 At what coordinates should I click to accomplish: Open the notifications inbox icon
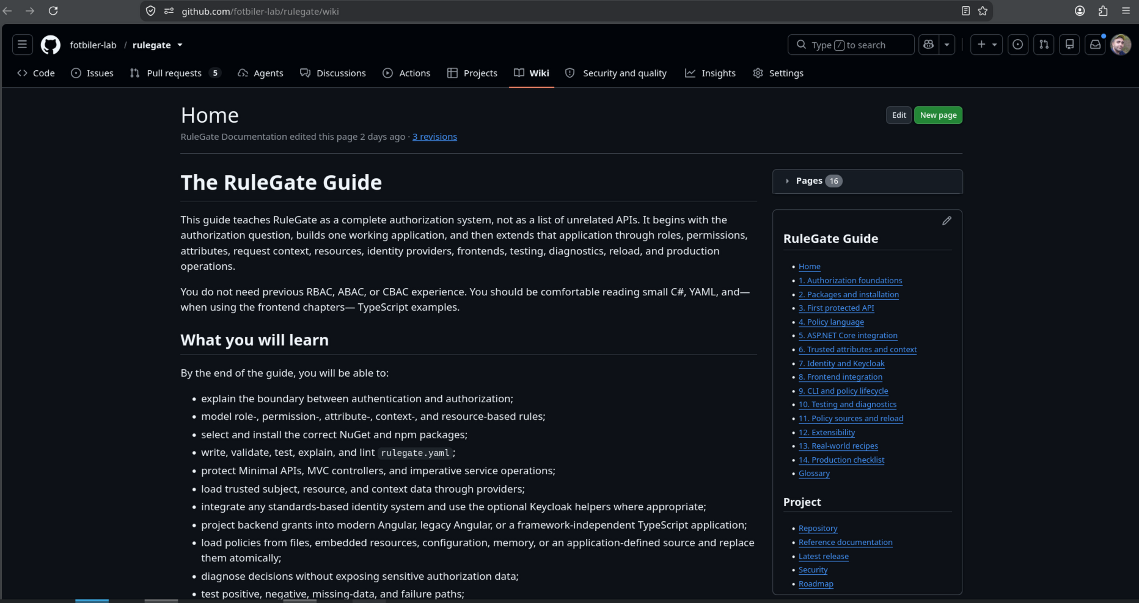tap(1095, 45)
